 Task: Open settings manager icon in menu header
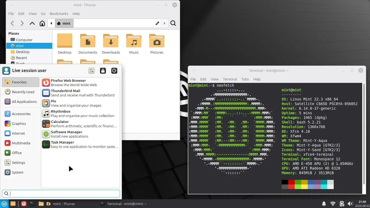coord(92,71)
